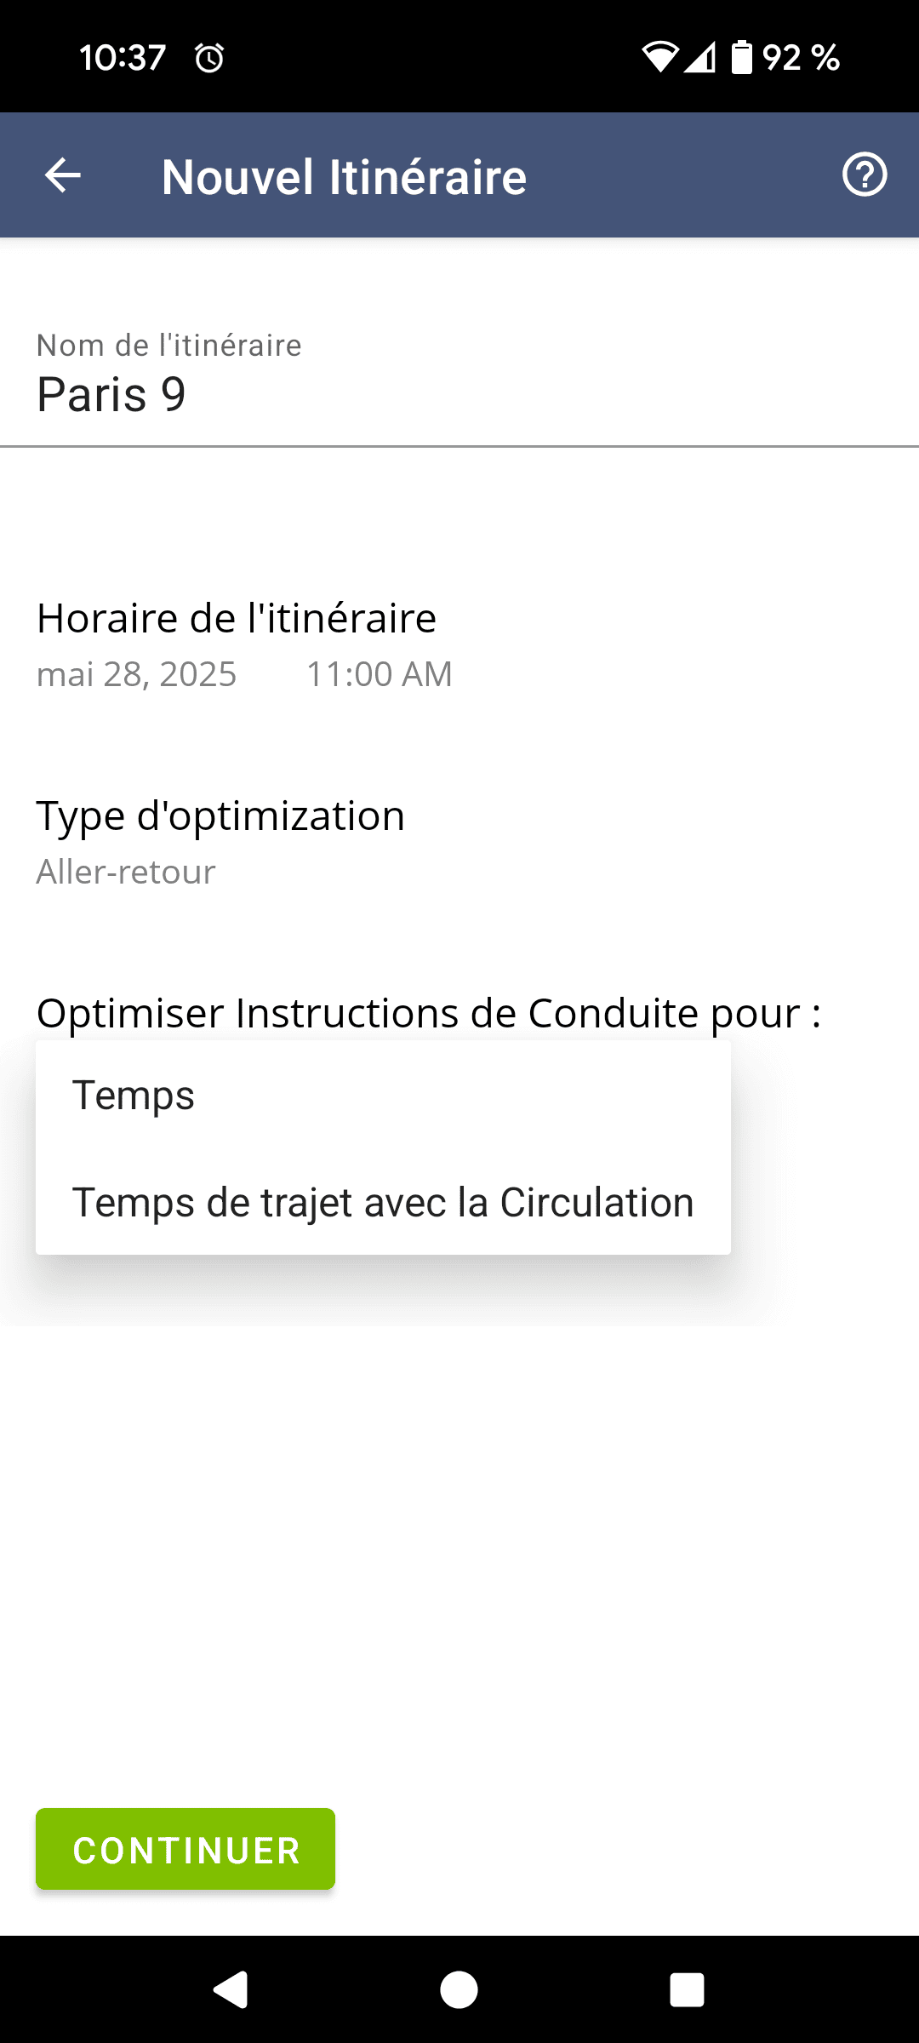Choose Temps de trajet avec la Circulation

(x=383, y=1202)
